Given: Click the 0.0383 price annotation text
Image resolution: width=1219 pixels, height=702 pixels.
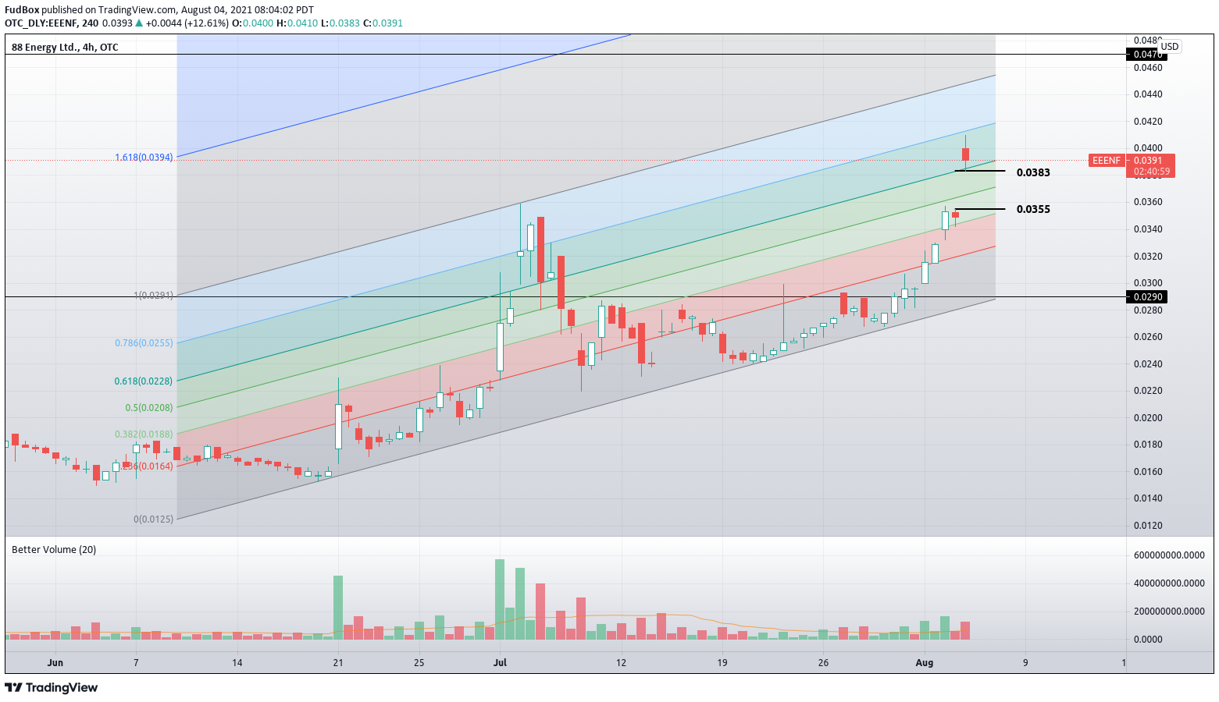Looking at the screenshot, I should tap(1033, 172).
